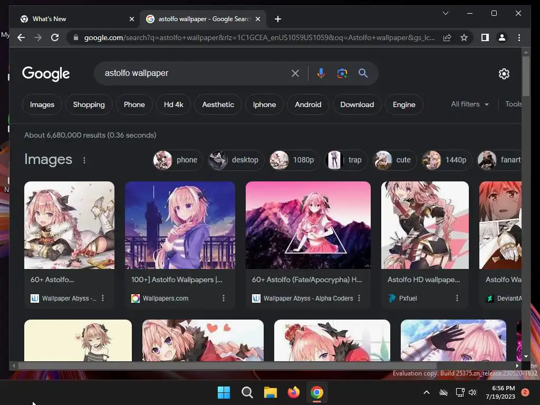
Task: Open network status tray icon
Action: (460, 392)
